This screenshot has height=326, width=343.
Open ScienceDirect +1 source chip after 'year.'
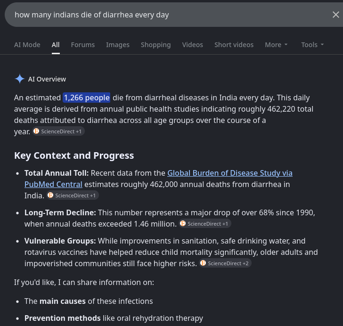pos(58,131)
